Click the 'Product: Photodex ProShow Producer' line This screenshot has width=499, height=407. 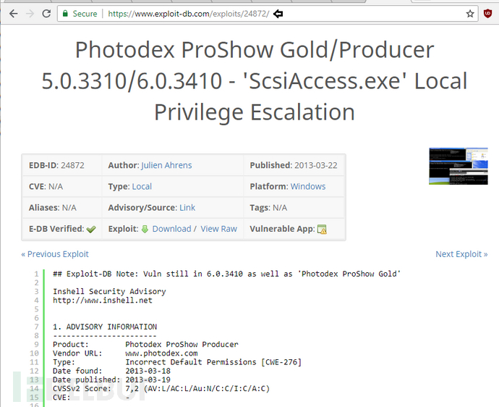[x=145, y=345]
